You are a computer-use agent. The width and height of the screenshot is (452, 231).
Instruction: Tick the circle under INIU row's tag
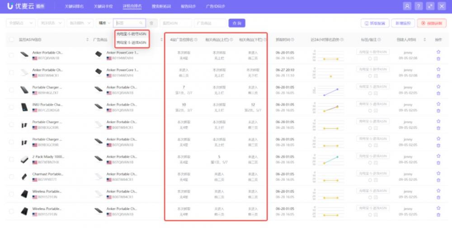coord(370,111)
